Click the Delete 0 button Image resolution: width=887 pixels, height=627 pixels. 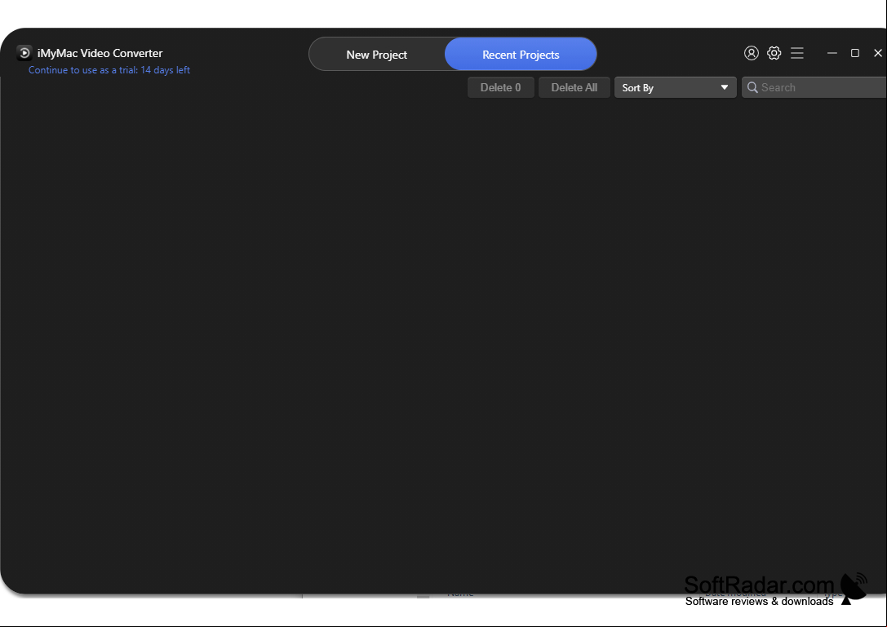(501, 87)
